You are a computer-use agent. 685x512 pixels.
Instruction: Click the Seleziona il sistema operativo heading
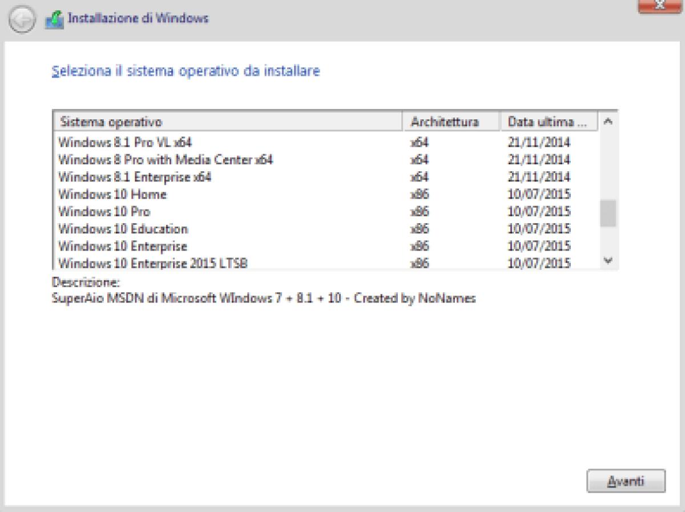[186, 71]
